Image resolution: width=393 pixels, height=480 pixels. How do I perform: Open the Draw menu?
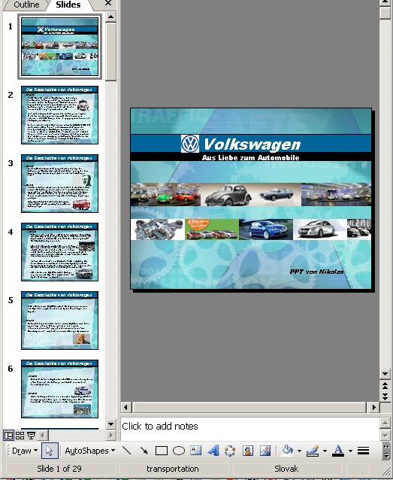pyautogui.click(x=24, y=451)
